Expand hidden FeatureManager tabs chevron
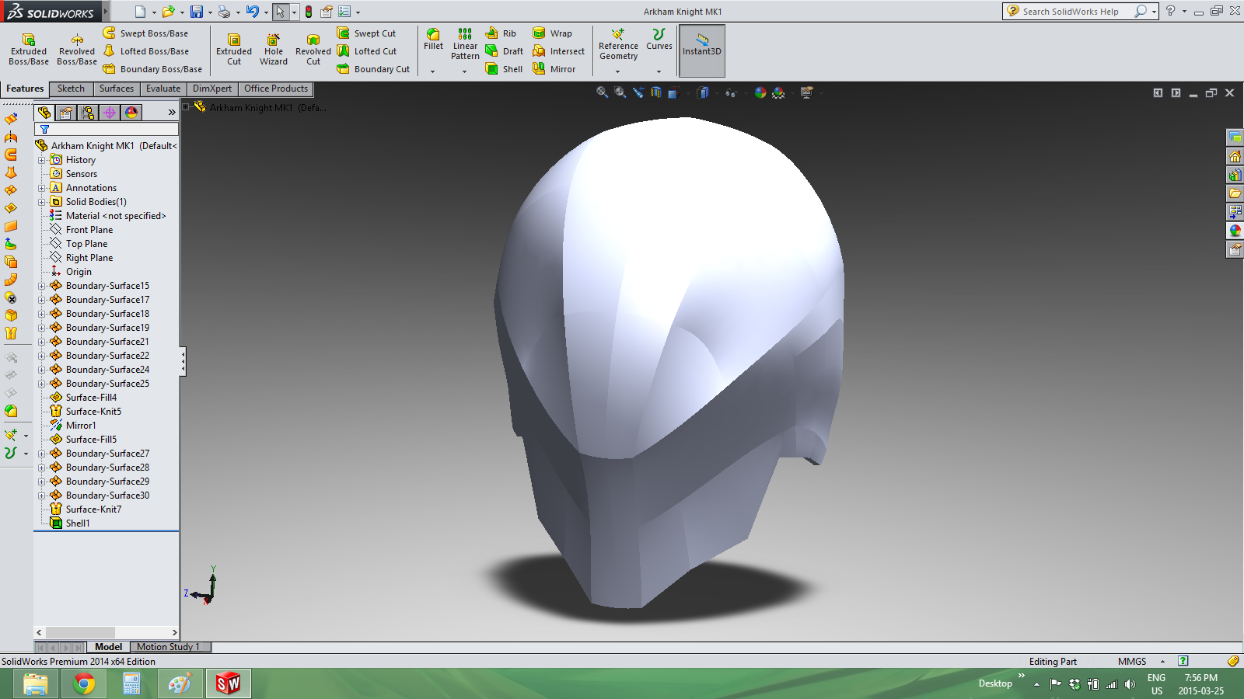 pos(172,113)
